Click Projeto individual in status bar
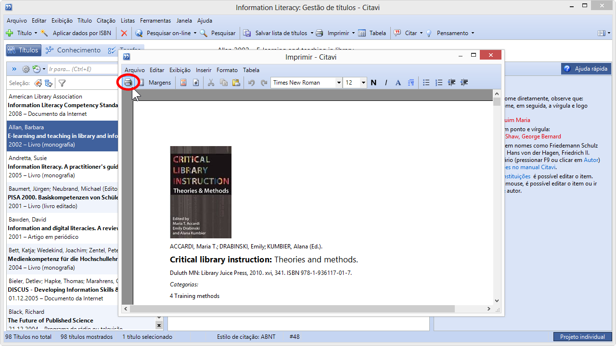 click(x=582, y=337)
